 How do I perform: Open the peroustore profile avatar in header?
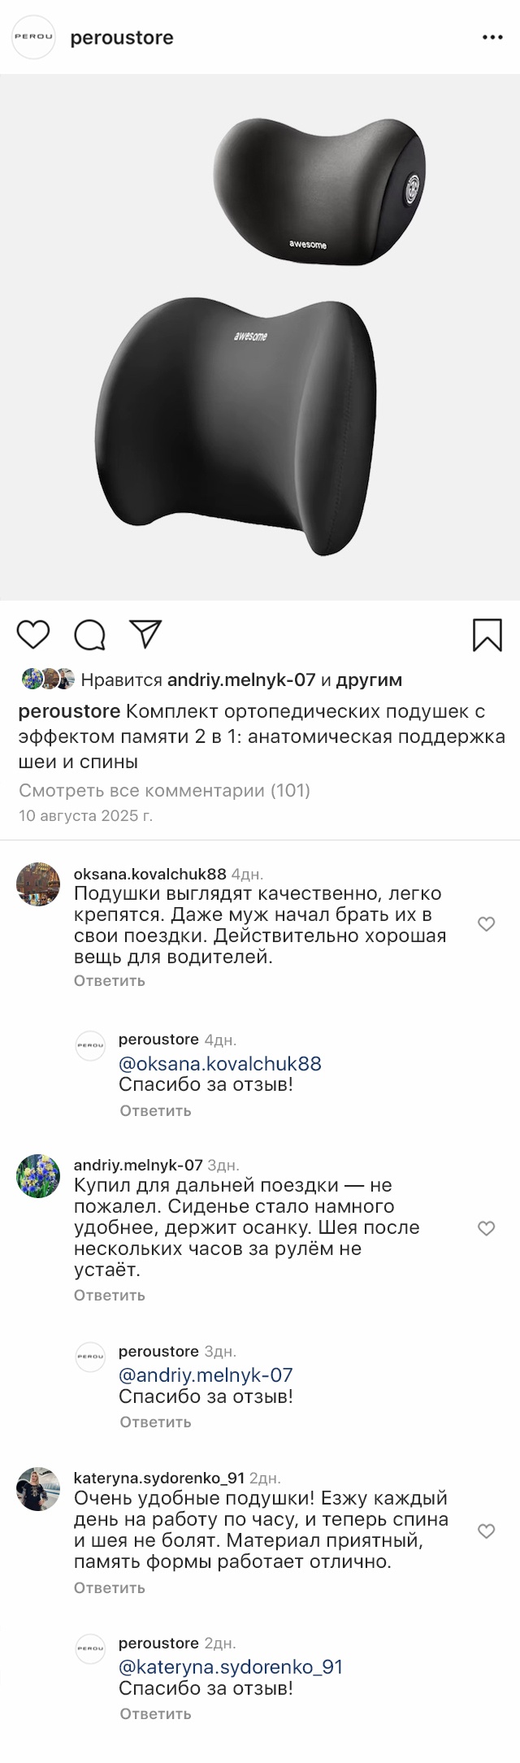point(33,38)
